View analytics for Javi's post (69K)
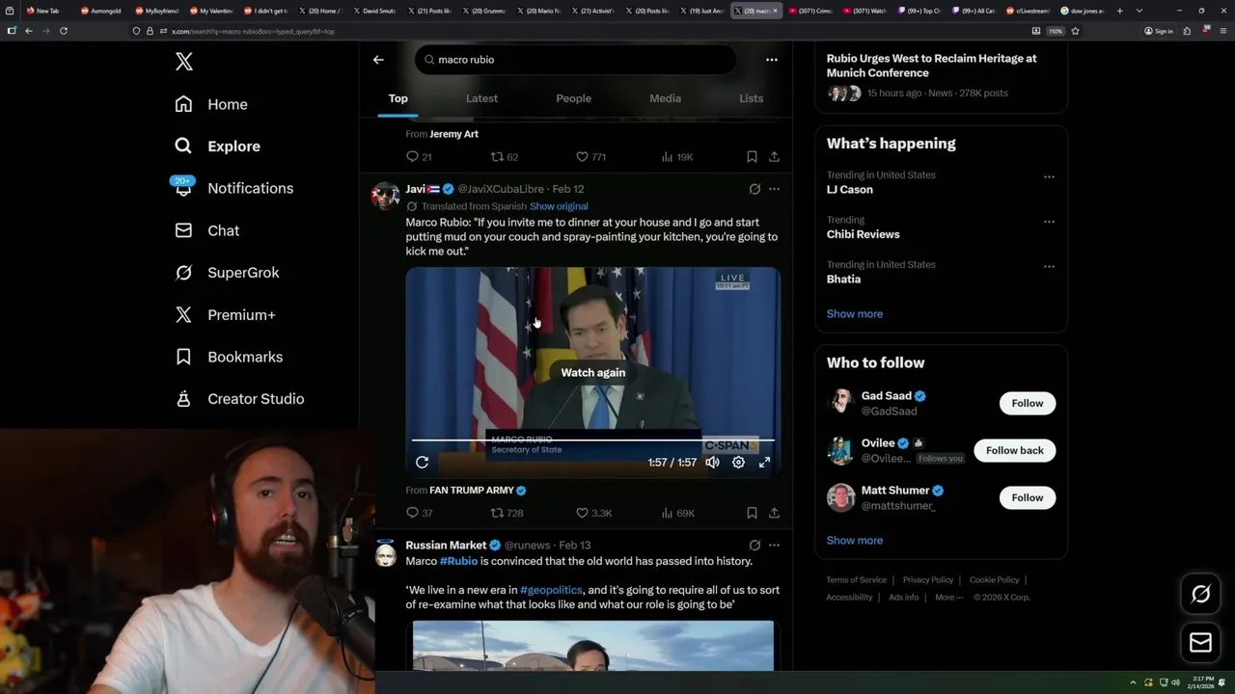This screenshot has height=694, width=1235. 677,513
